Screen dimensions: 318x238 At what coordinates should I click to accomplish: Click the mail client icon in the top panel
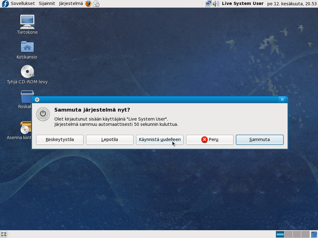(x=96, y=4)
